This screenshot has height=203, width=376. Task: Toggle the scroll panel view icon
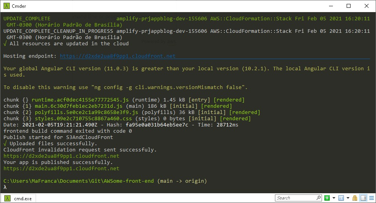pyautogui.click(x=363, y=198)
